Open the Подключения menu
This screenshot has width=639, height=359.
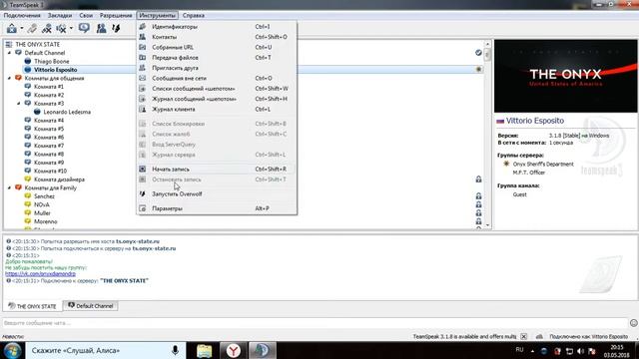coord(22,16)
